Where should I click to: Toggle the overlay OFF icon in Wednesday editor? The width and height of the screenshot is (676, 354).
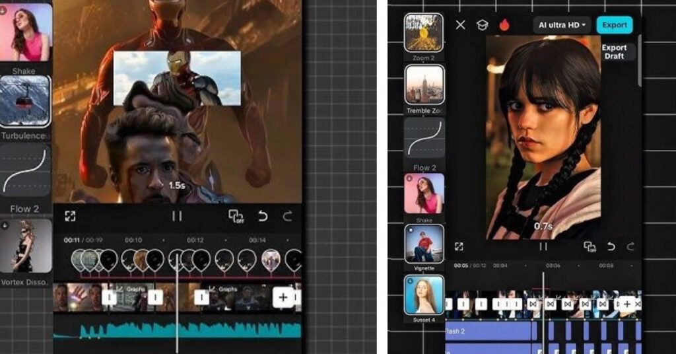pos(590,246)
